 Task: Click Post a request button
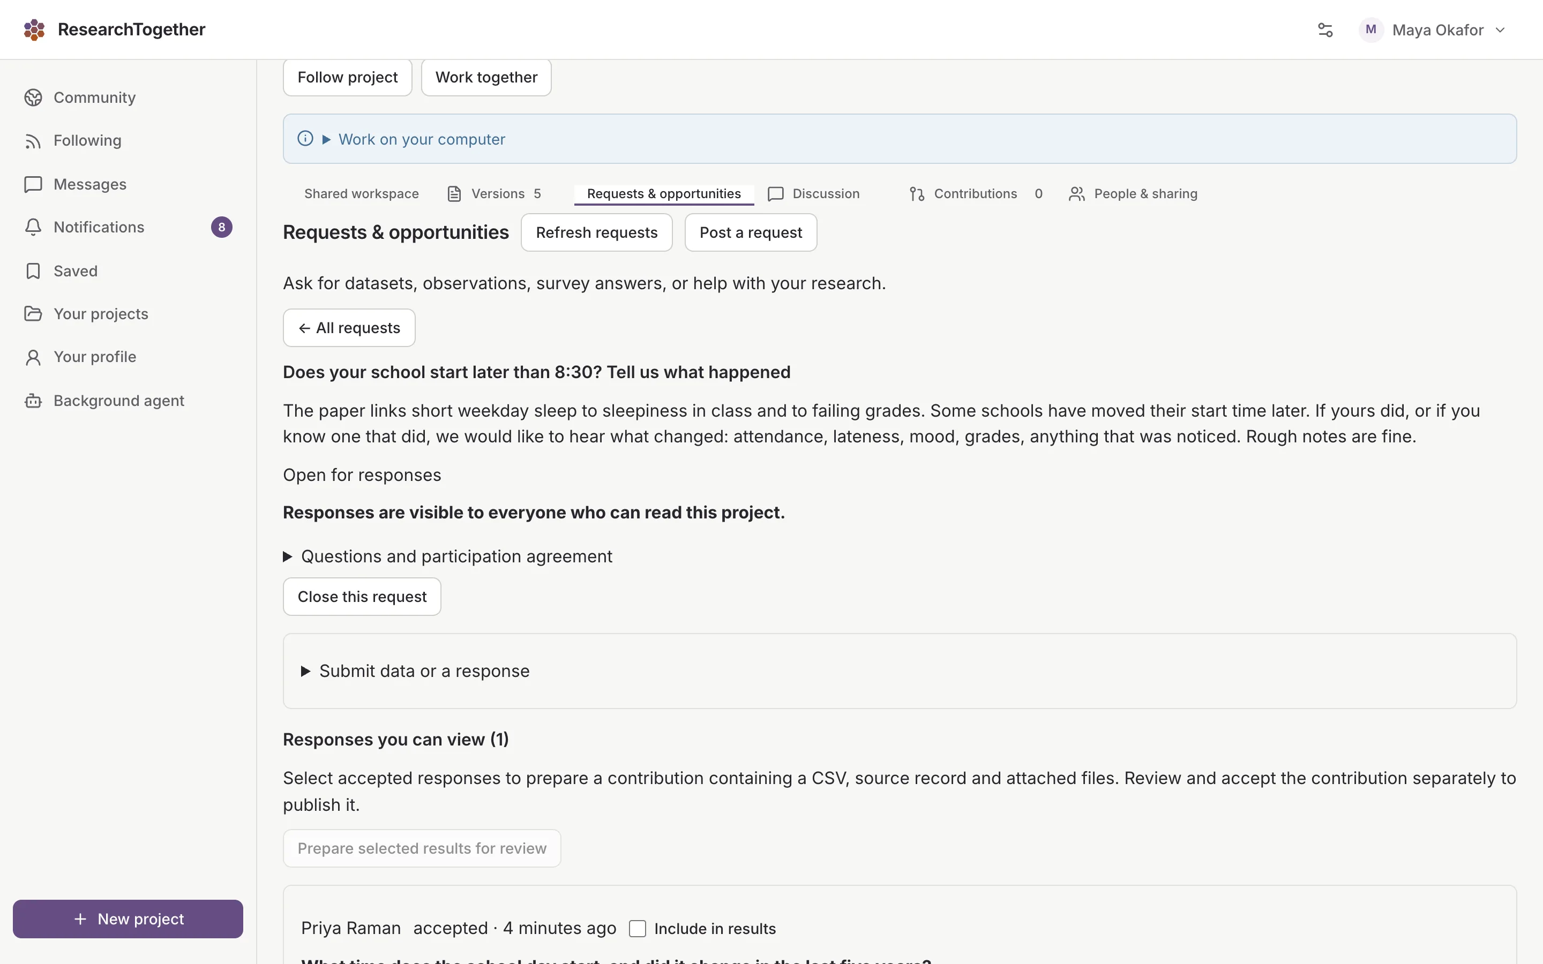pyautogui.click(x=751, y=233)
